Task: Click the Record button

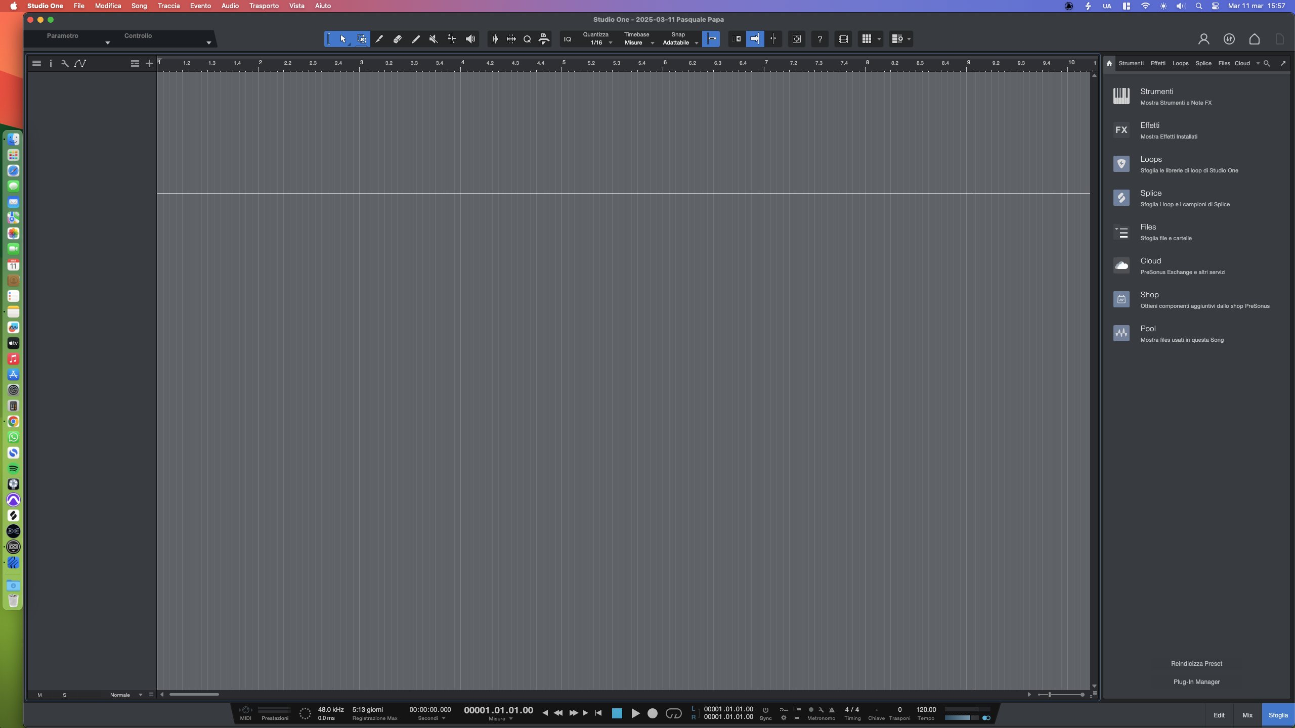Action: [x=653, y=713]
